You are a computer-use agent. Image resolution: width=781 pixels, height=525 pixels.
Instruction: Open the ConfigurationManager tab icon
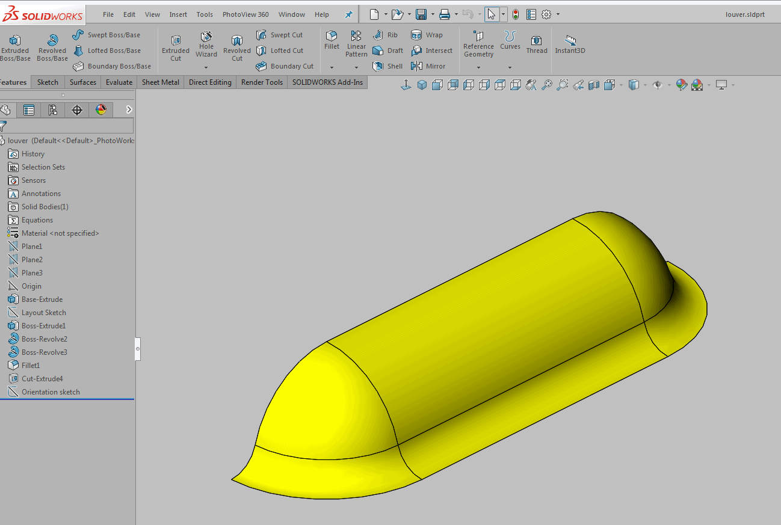53,109
